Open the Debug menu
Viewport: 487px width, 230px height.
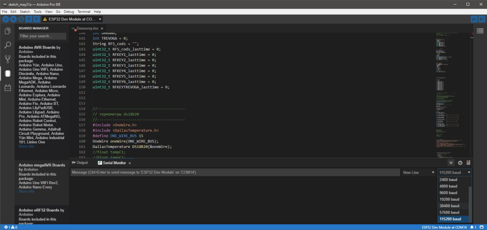coord(69,12)
